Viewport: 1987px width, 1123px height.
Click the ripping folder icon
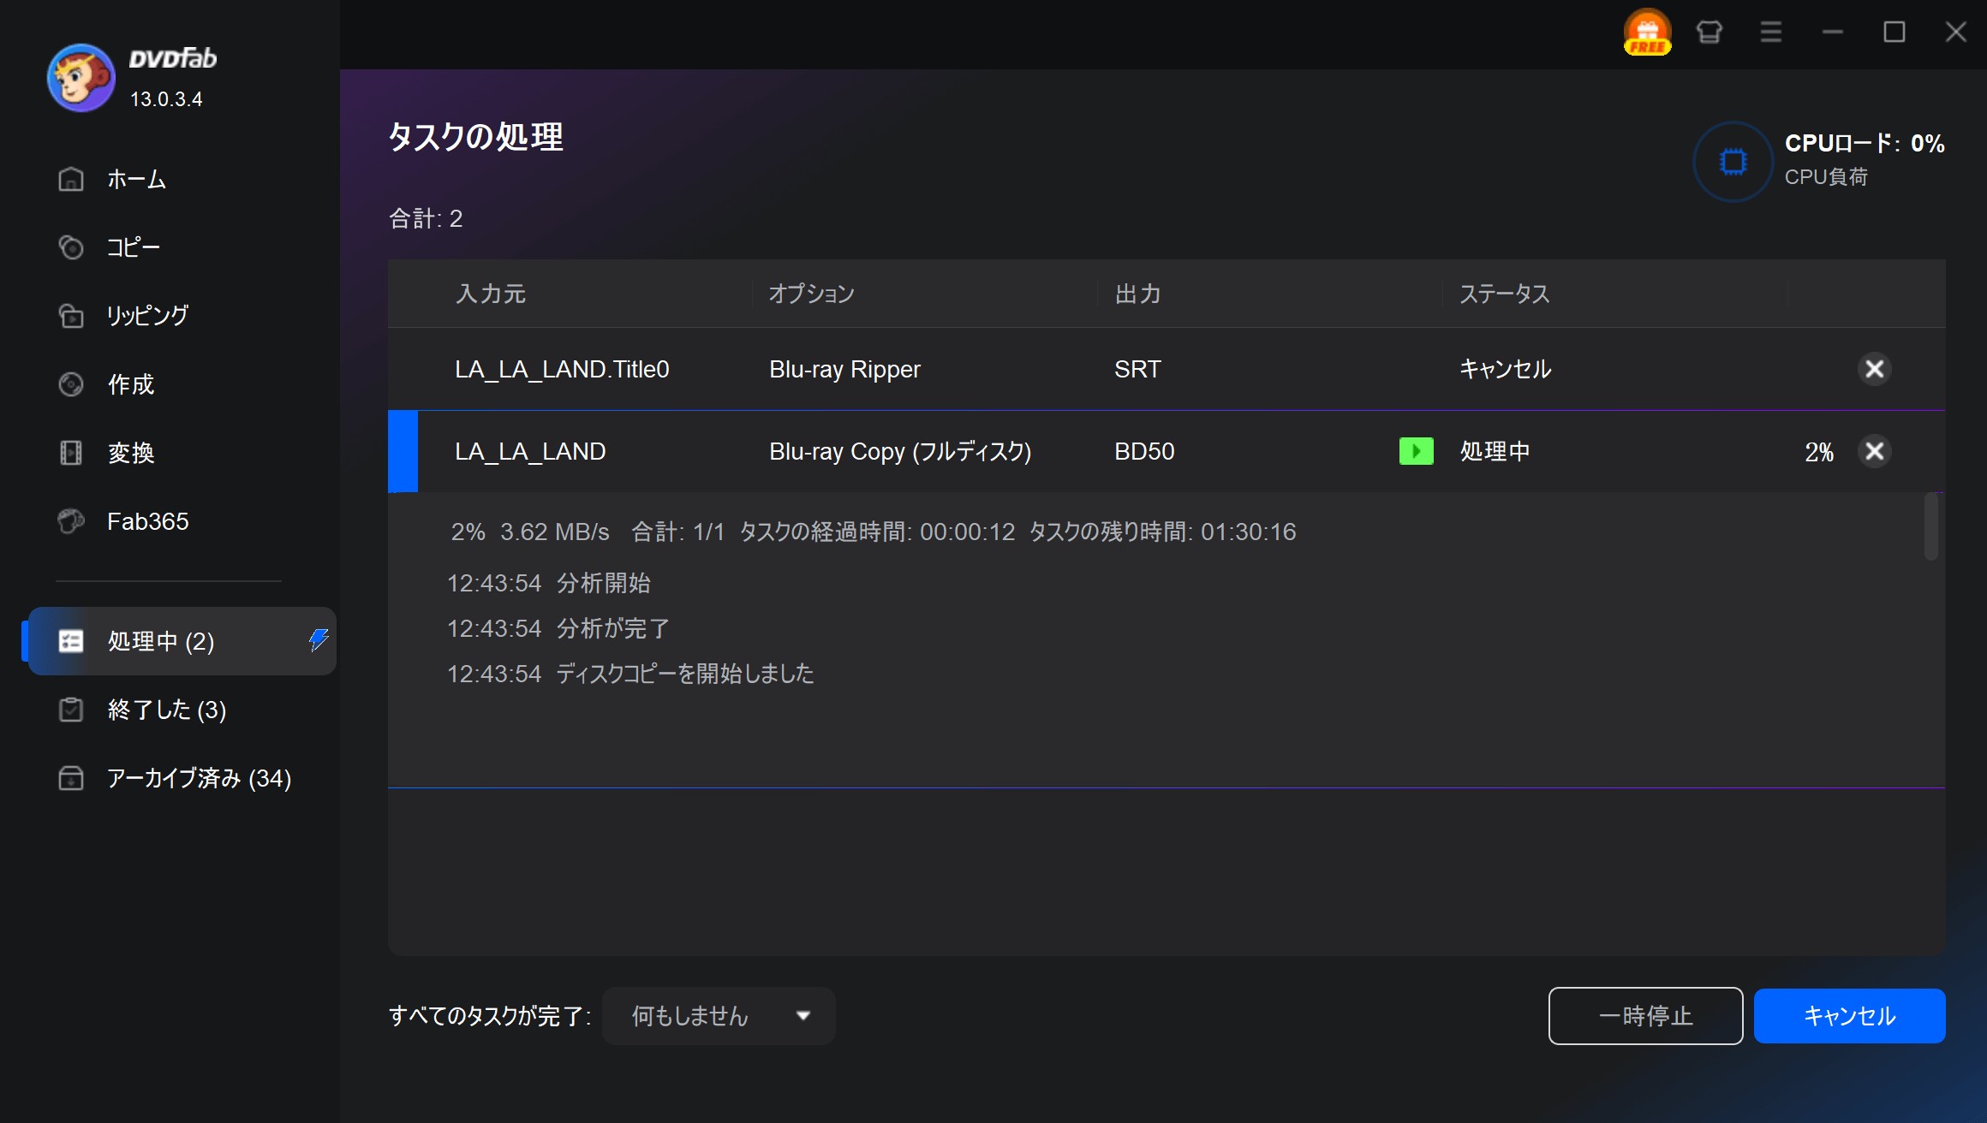click(71, 316)
